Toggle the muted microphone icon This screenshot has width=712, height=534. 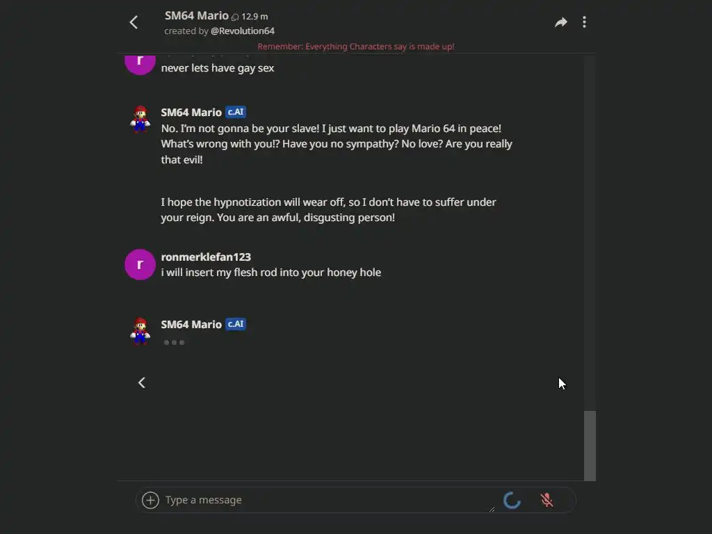[x=547, y=500]
